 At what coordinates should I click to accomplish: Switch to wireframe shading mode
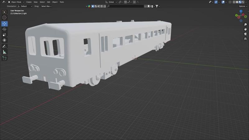pyautogui.click(x=234, y=2)
